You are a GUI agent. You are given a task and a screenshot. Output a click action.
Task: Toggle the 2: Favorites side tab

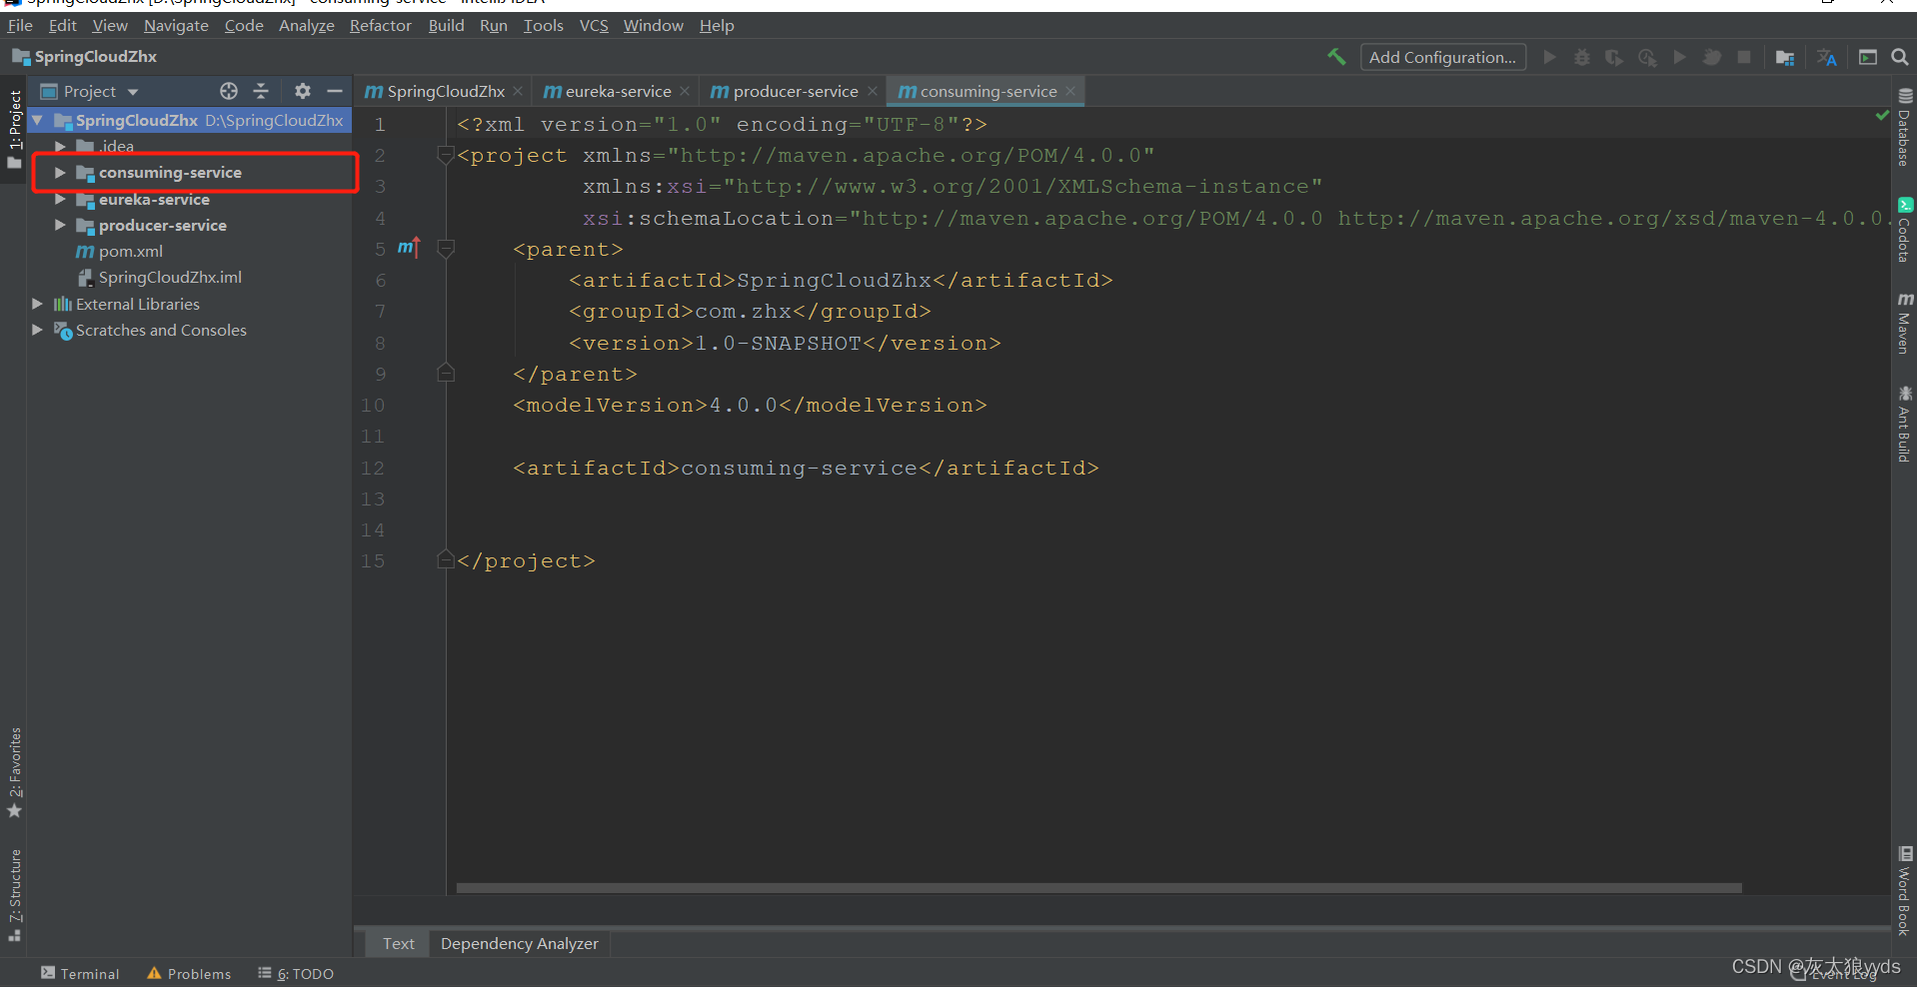14,772
